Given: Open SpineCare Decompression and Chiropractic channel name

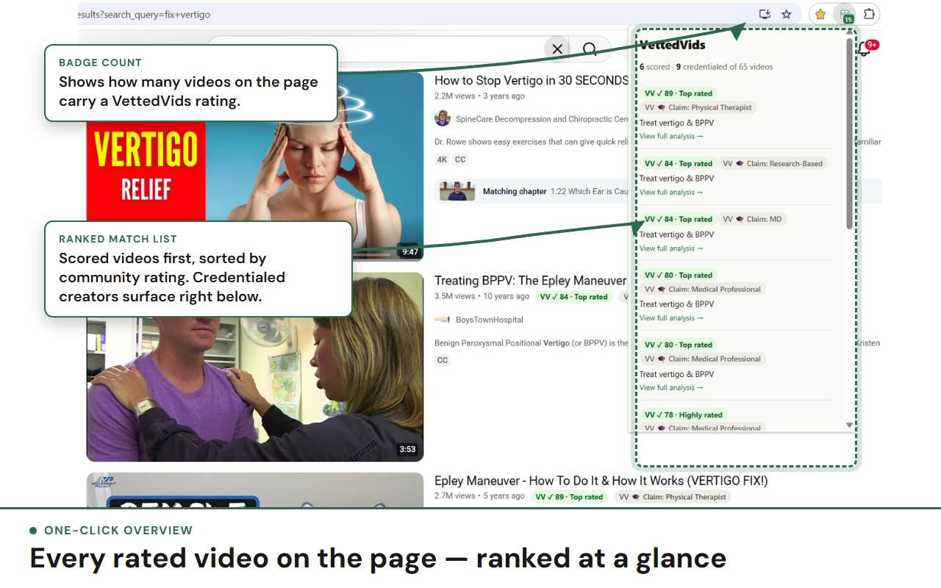Looking at the screenshot, I should click(x=543, y=119).
